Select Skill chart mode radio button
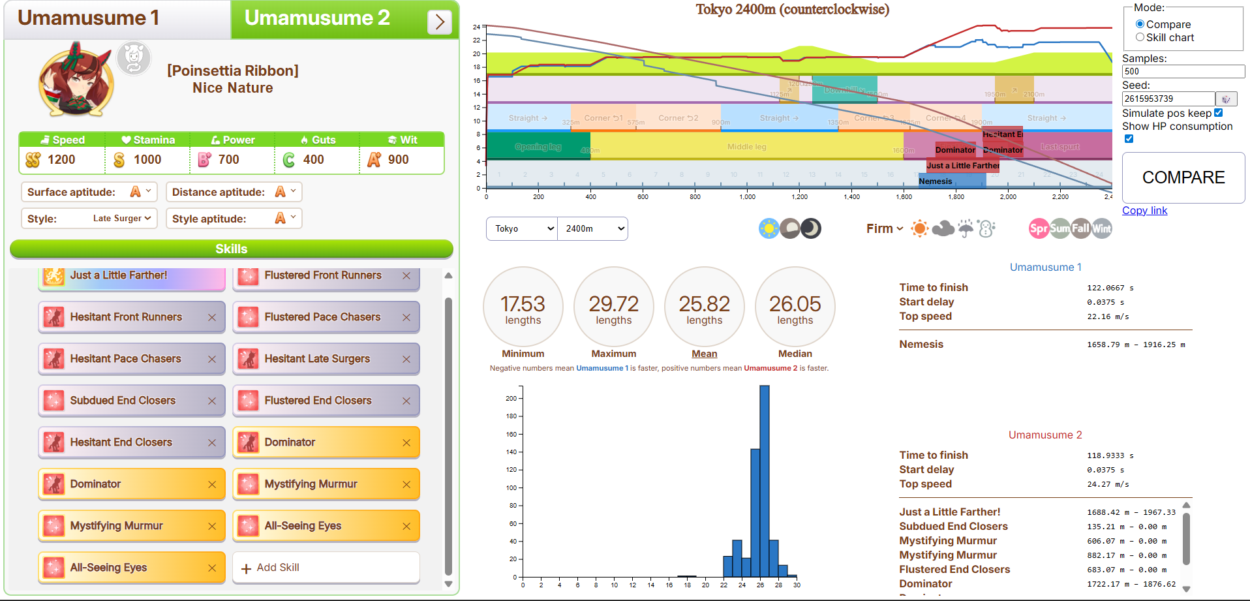 pyautogui.click(x=1140, y=37)
